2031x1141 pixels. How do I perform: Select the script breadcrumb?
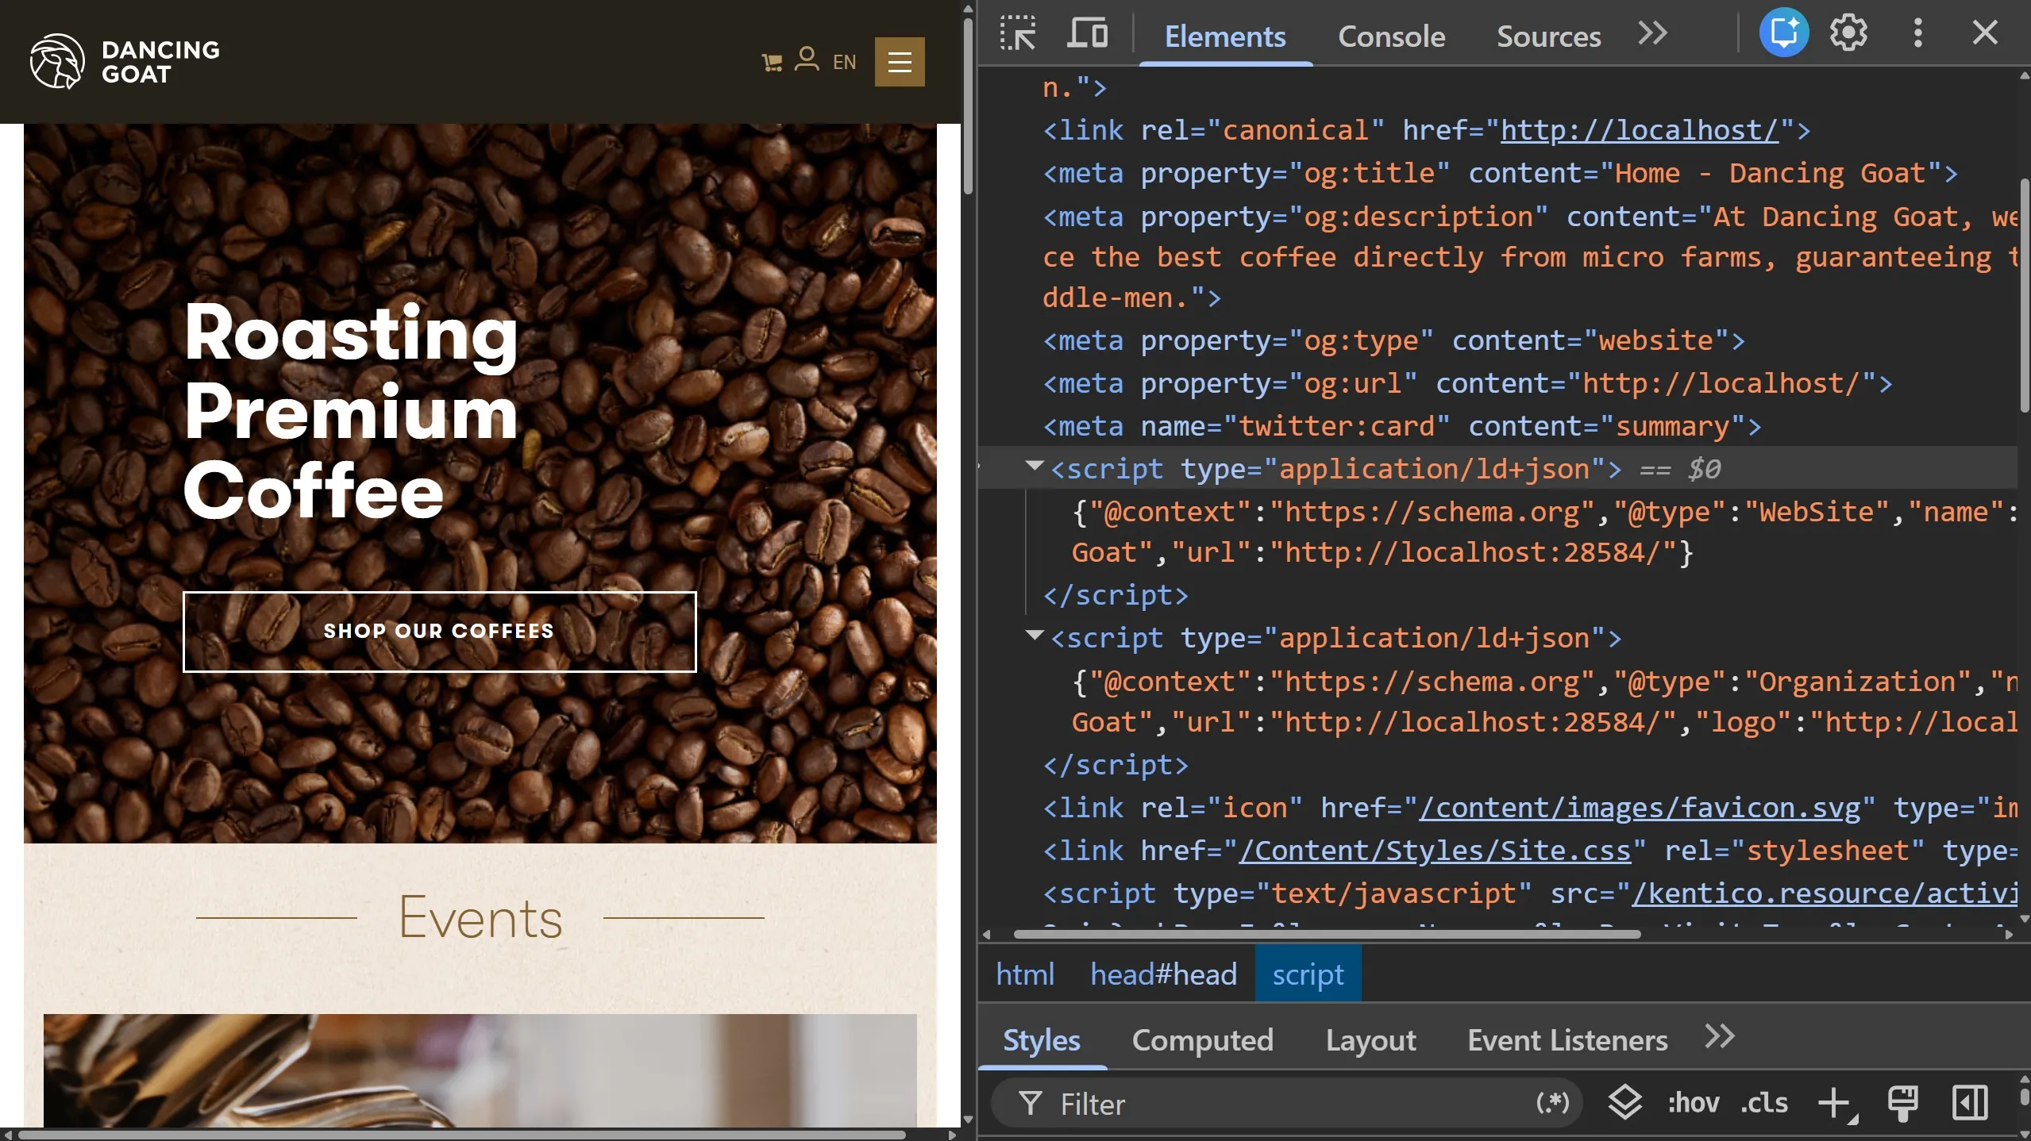point(1308,974)
